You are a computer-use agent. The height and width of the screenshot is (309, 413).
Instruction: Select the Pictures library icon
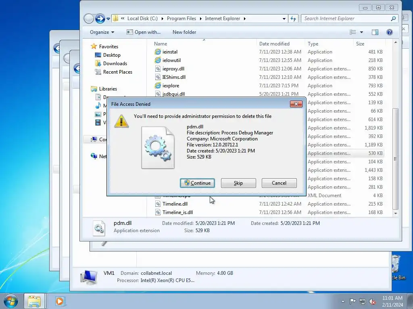pos(98,114)
